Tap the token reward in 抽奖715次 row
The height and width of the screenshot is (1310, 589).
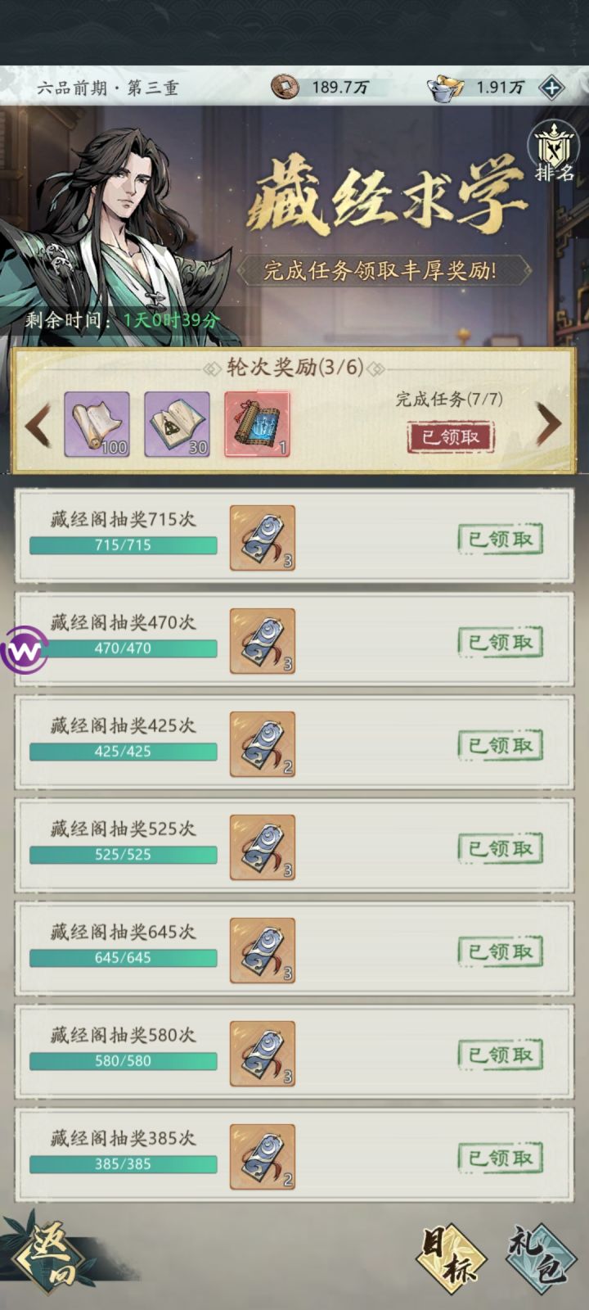(262, 538)
